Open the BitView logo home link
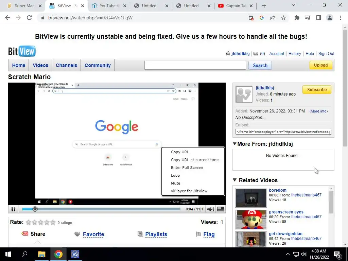This screenshot has height=261, width=348. pos(22,51)
